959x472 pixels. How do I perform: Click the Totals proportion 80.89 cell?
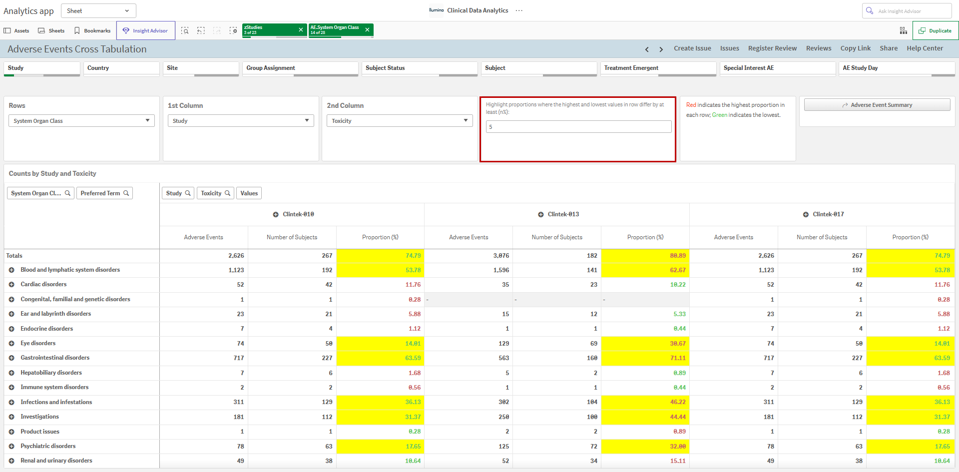point(645,256)
